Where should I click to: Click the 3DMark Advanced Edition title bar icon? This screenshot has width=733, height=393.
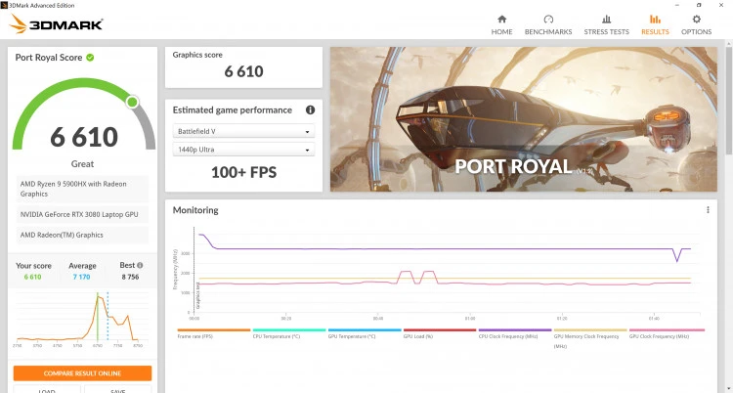(5, 5)
